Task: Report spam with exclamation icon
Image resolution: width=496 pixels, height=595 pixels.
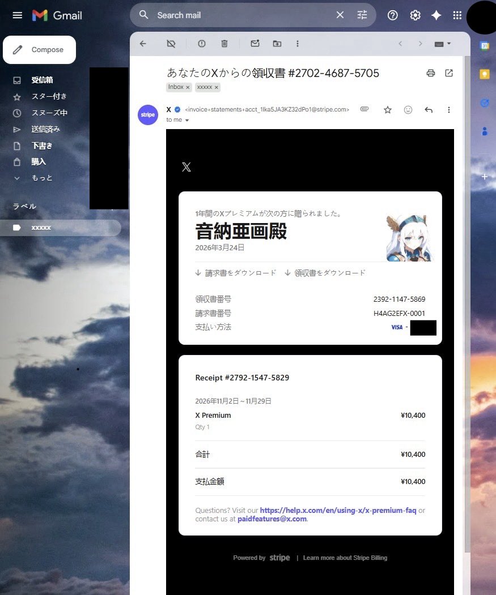Action: pyautogui.click(x=202, y=44)
